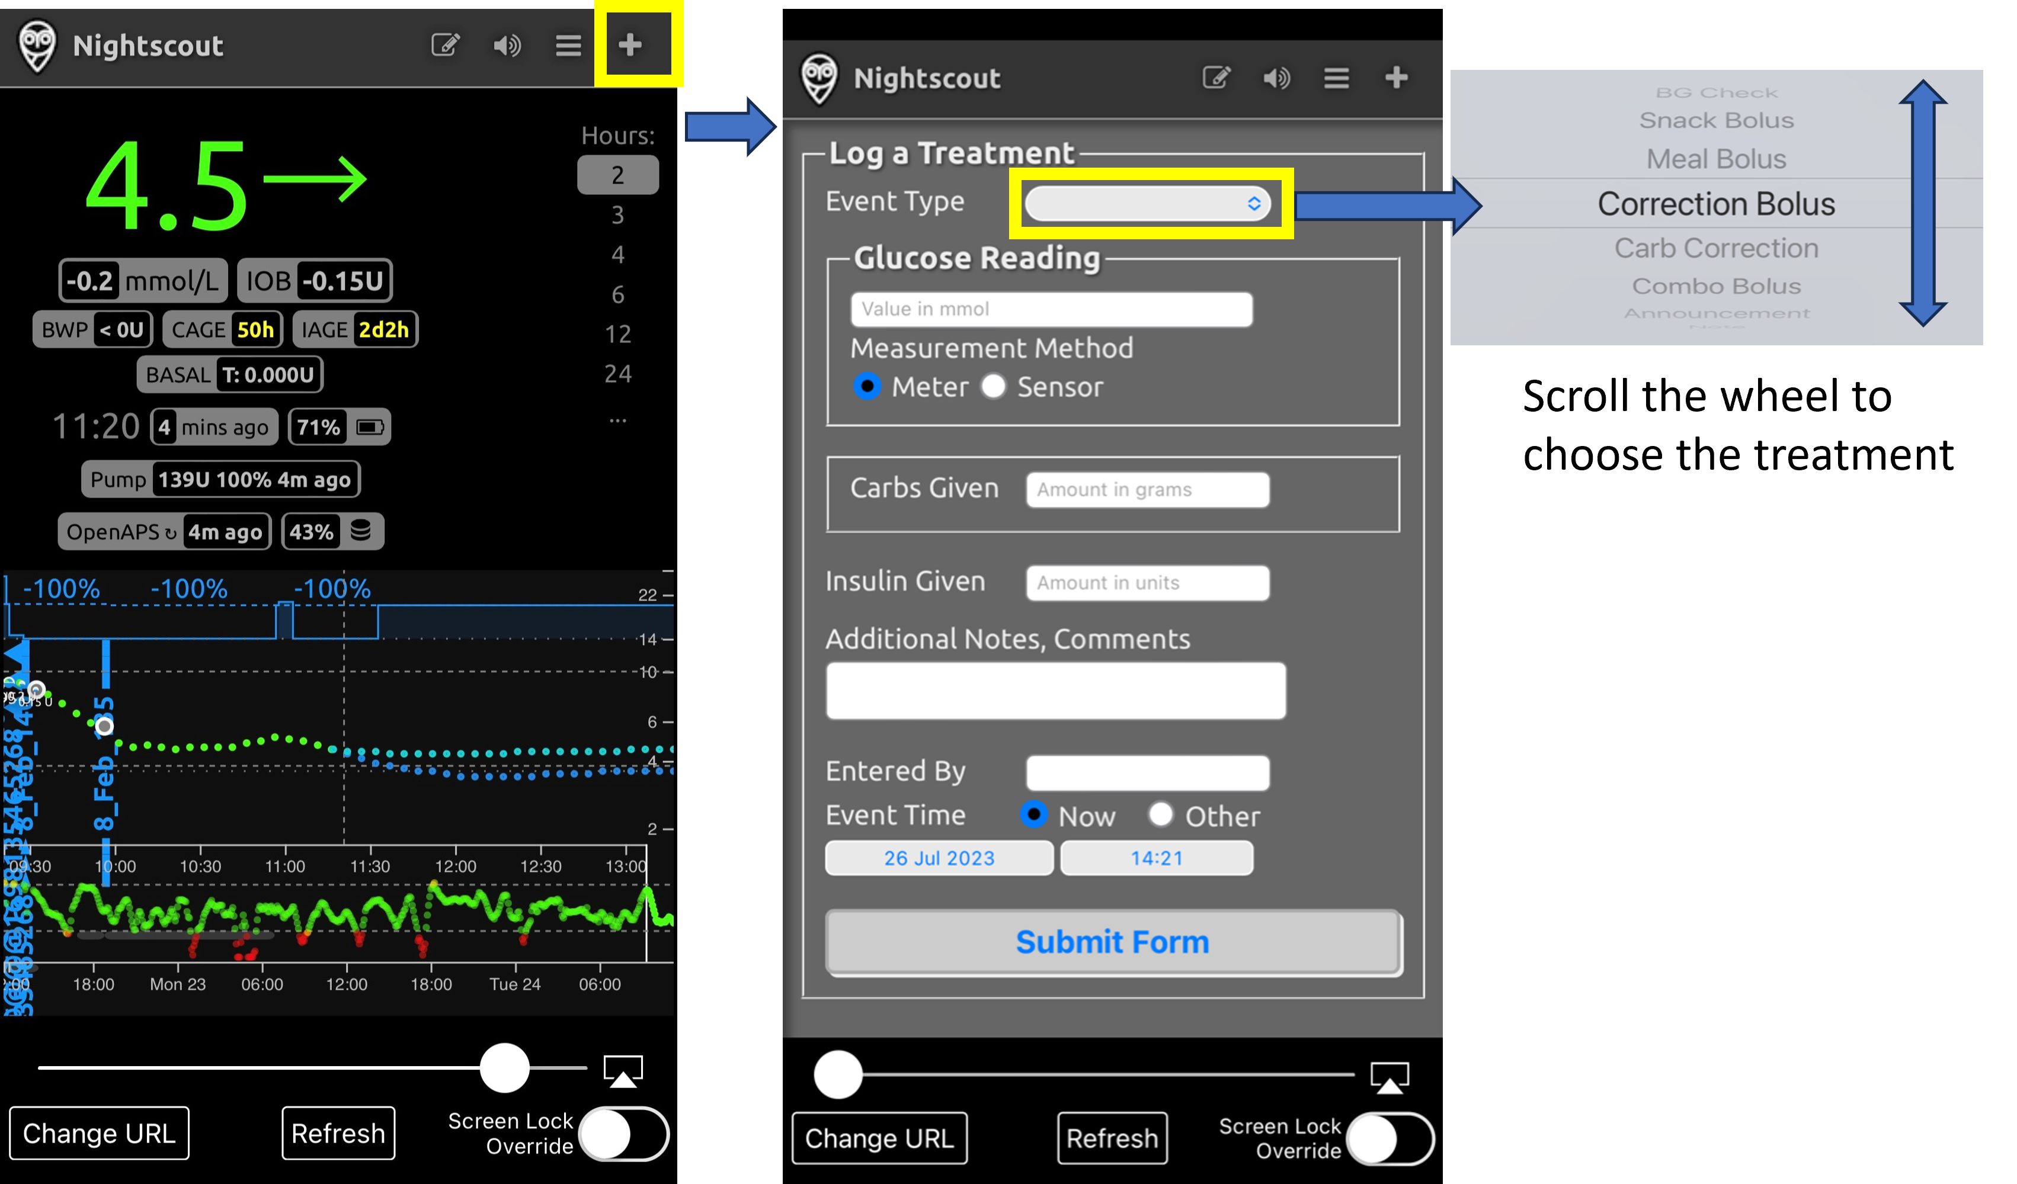Click the edit pencil icon in right Nightscout header

[1216, 78]
